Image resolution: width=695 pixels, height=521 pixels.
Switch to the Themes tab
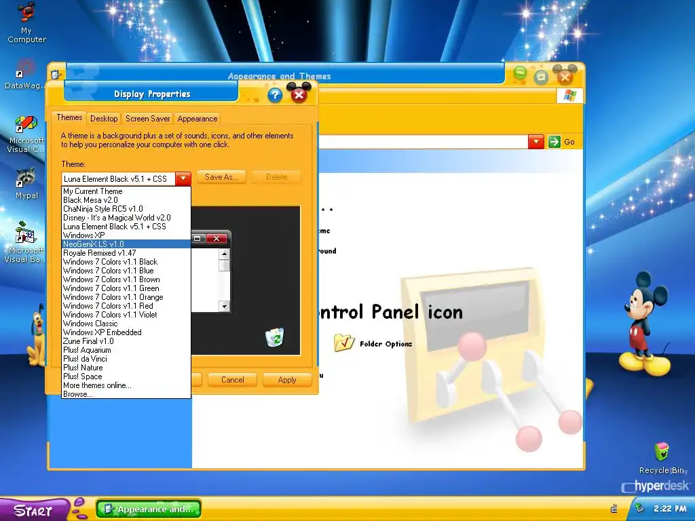(69, 117)
